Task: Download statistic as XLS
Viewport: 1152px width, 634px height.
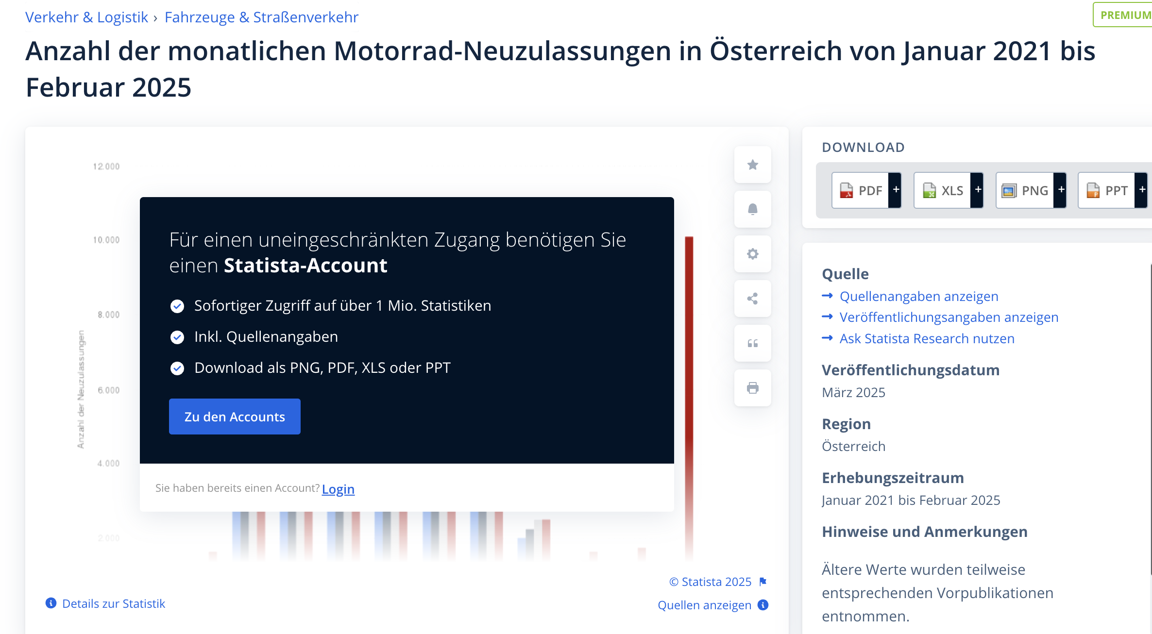Action: tap(942, 190)
